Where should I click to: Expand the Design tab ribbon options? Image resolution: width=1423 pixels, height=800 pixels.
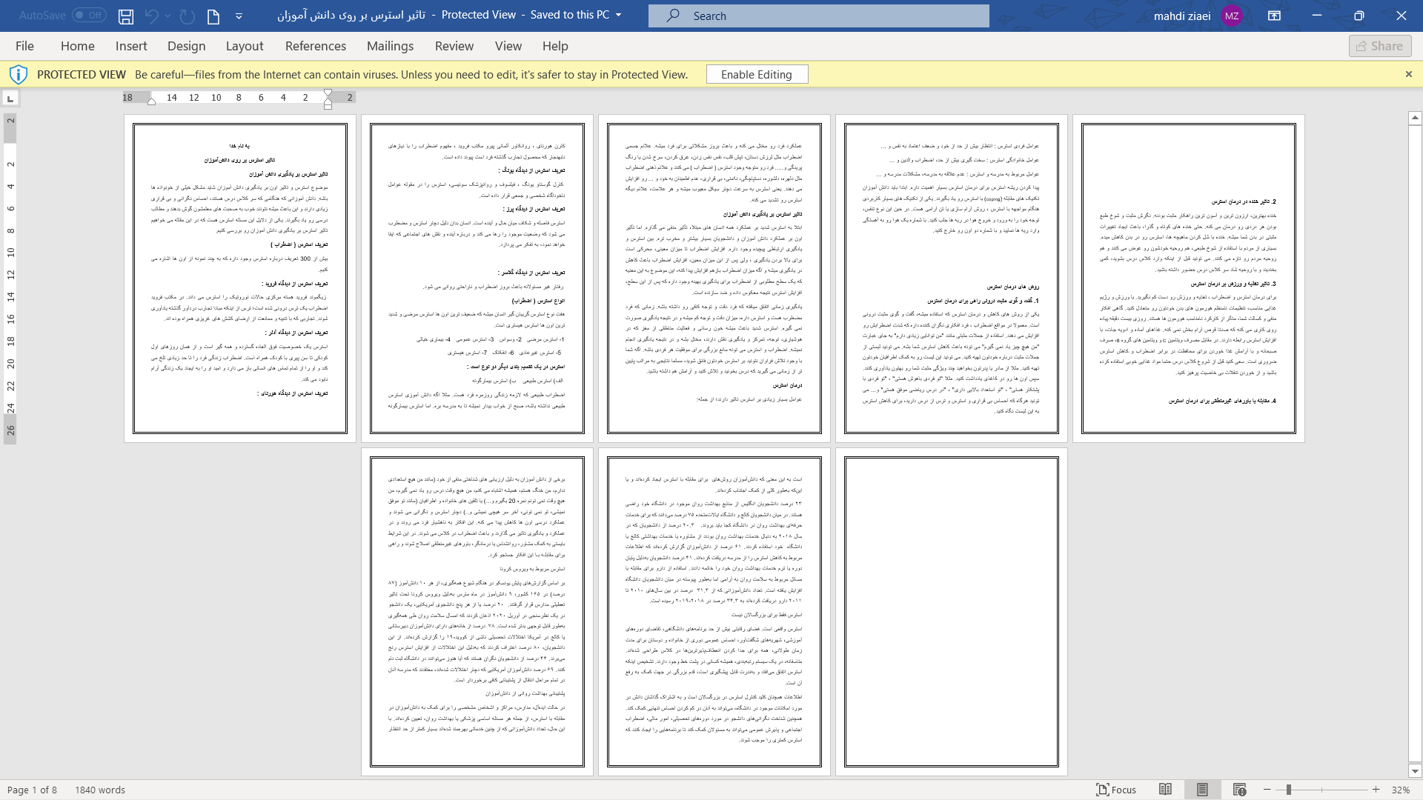tap(186, 46)
